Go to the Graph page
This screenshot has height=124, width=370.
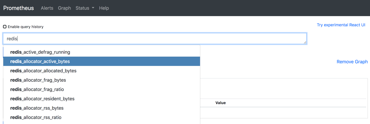tap(64, 8)
